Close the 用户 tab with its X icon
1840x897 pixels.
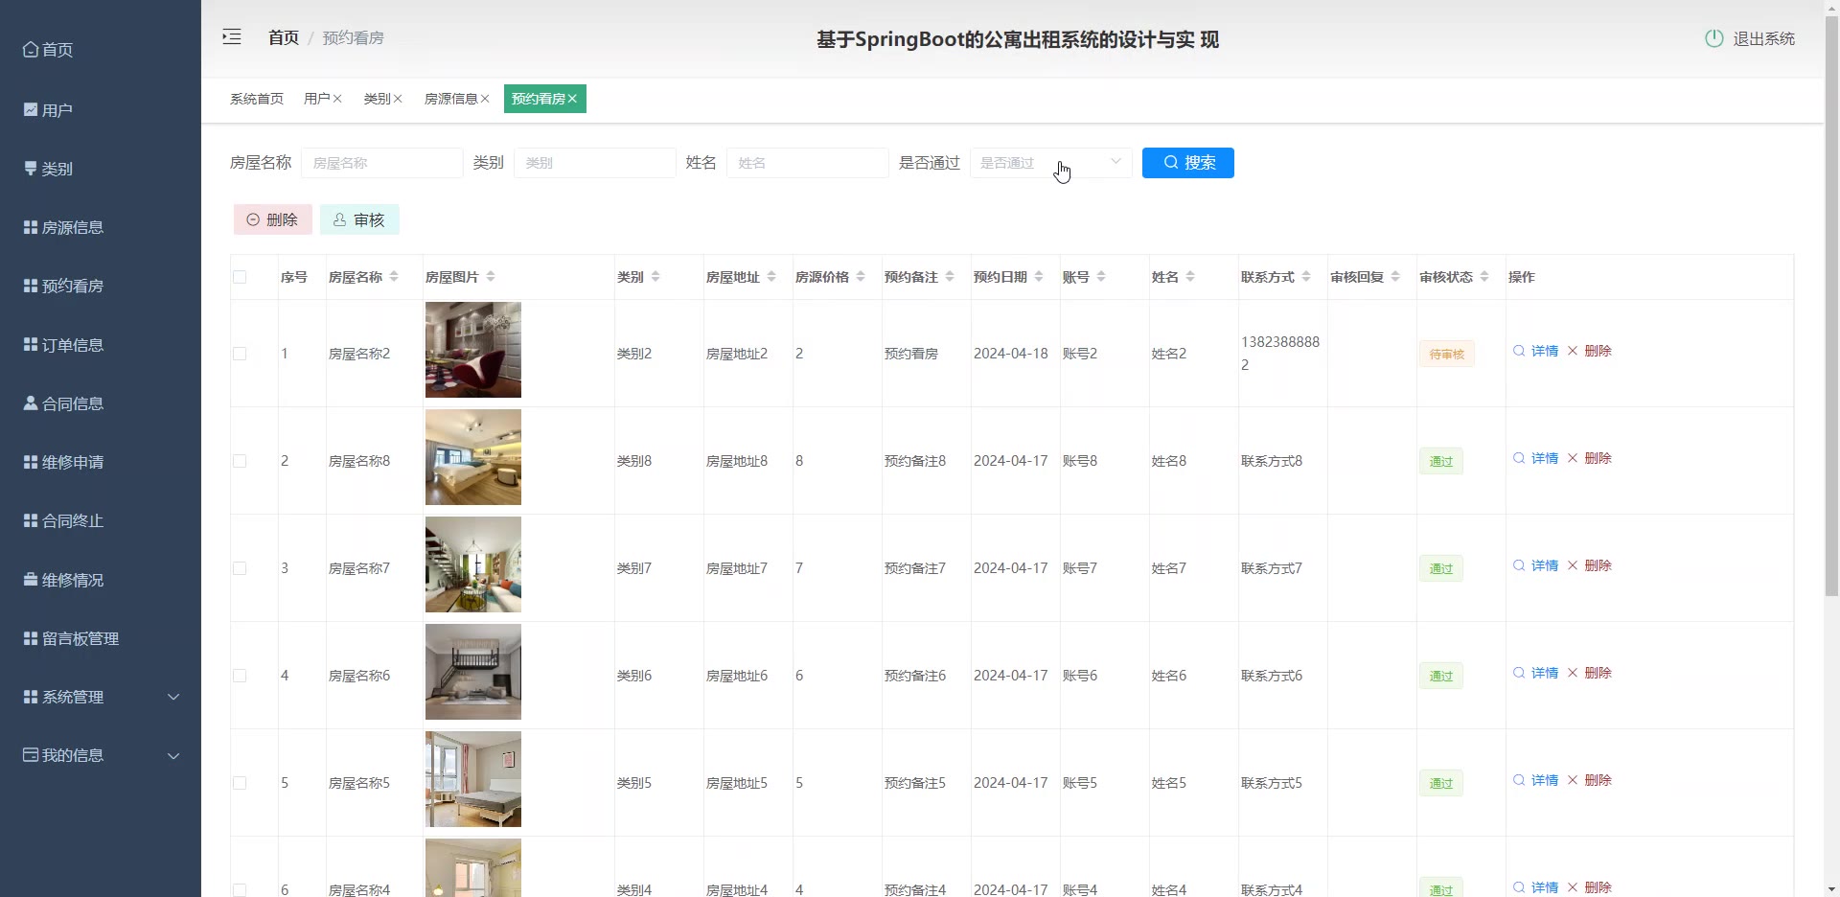tap(337, 99)
